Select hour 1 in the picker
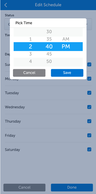Screen dimensions: 96x194 (30, 39)
